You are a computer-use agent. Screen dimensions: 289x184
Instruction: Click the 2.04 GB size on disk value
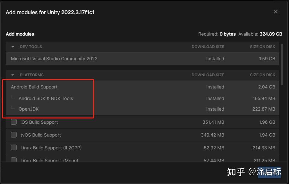pos(267,87)
